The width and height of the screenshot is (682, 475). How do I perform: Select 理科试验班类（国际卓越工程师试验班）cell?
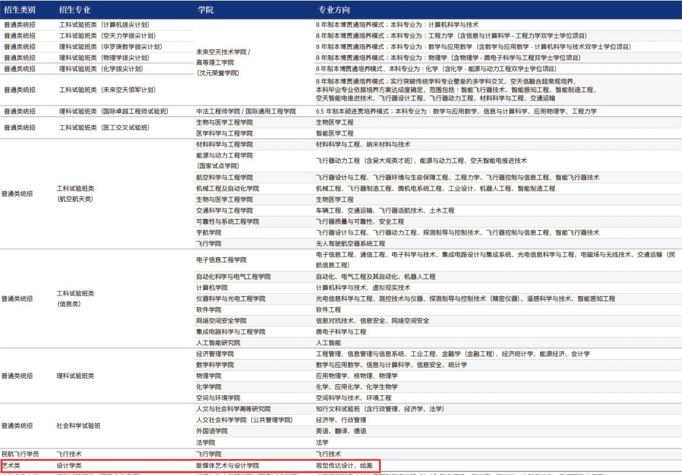click(114, 111)
